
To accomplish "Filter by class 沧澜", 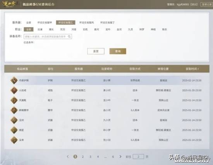I will click(40, 29).
